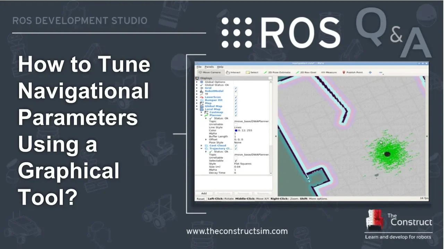Expand the LaserScan display properties
The image size is (444, 249).
pos(197,97)
